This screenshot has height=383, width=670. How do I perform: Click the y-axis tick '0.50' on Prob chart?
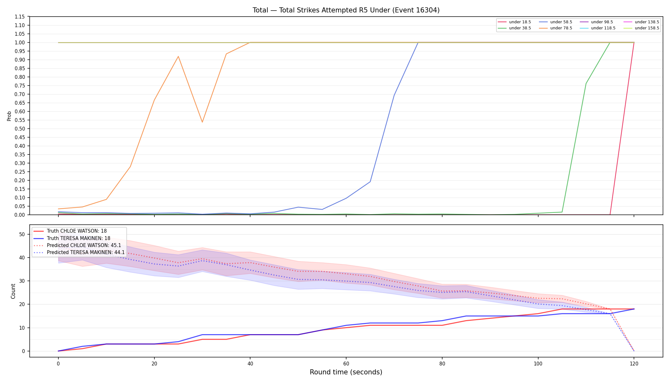click(x=20, y=129)
